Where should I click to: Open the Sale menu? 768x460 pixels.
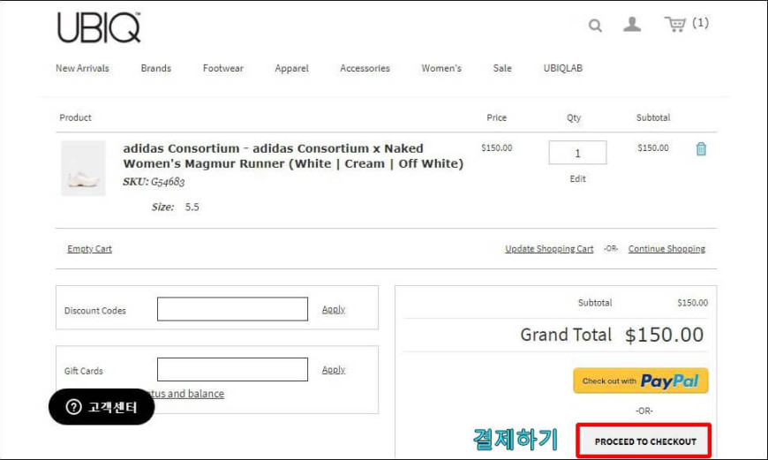(502, 68)
